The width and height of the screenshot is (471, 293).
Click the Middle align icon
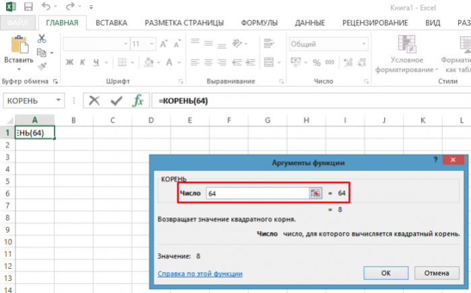(208, 44)
